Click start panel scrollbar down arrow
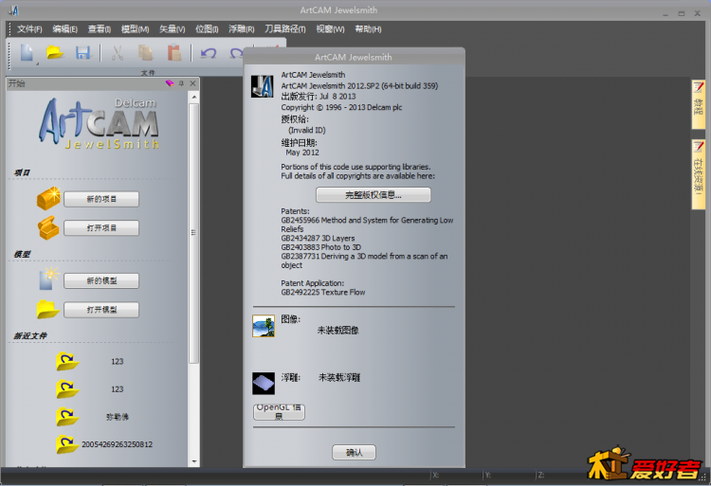 (x=194, y=461)
